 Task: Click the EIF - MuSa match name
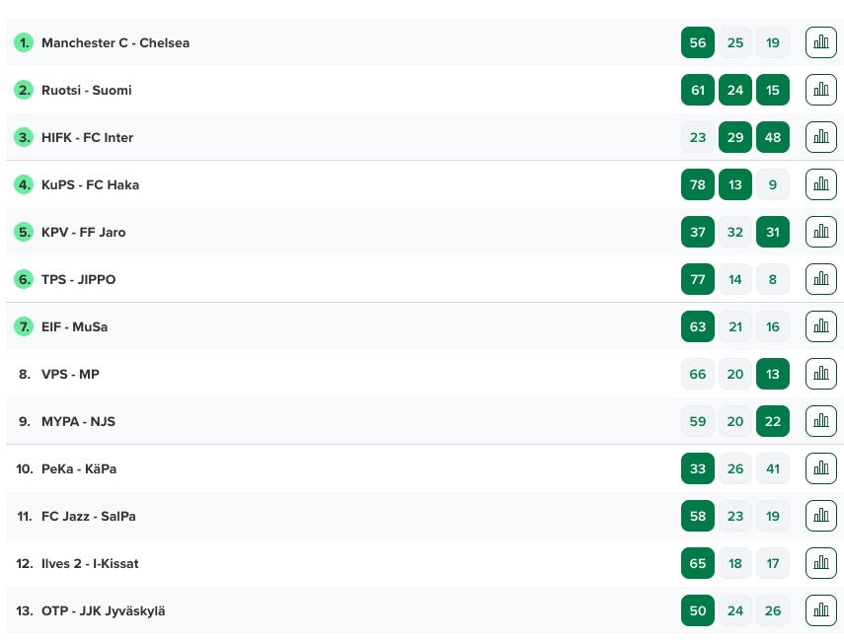[74, 326]
